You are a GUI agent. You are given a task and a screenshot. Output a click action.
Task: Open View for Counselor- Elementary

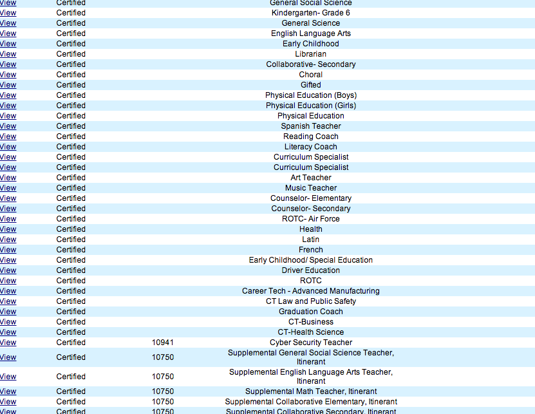coord(8,198)
